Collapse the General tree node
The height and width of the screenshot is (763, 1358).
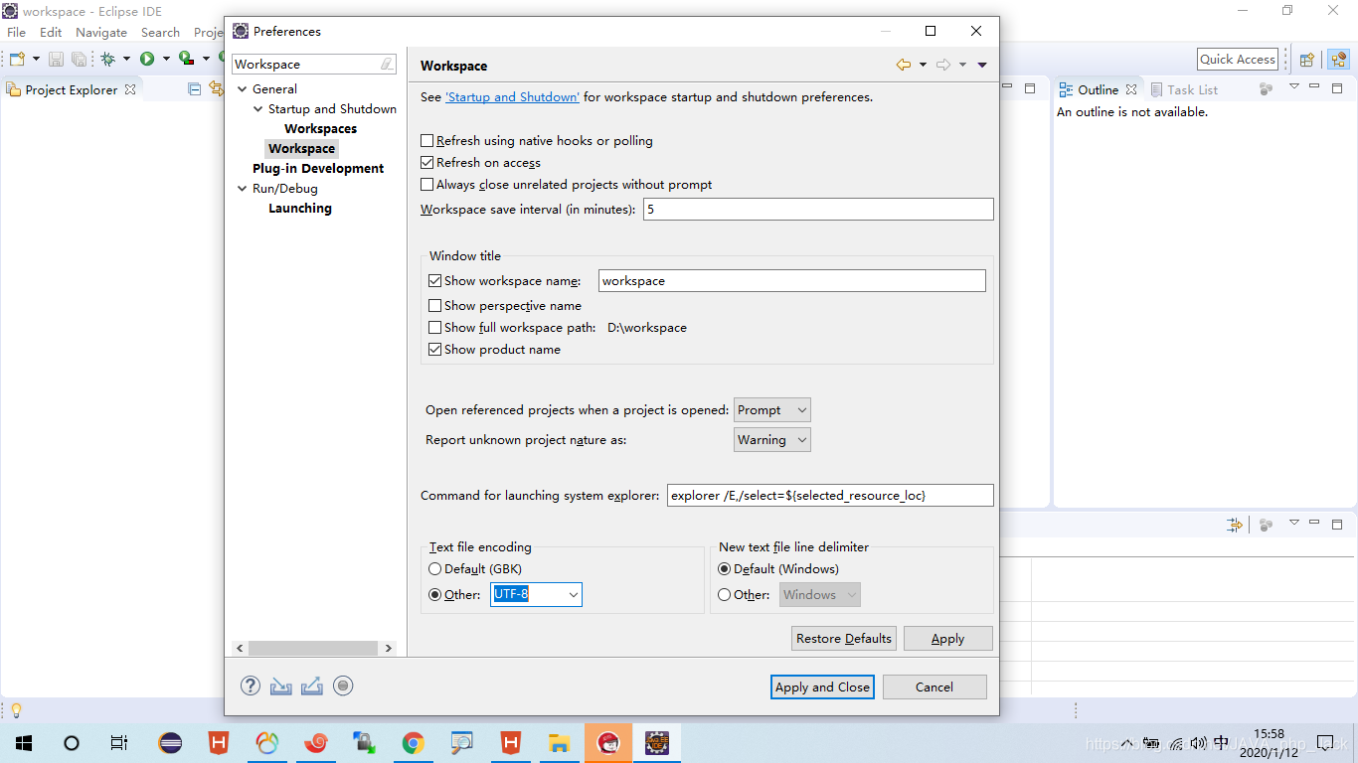[243, 89]
